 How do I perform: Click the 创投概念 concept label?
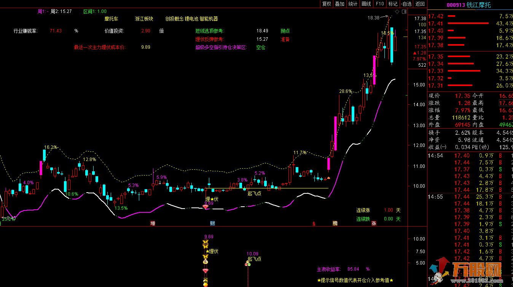[174, 19]
